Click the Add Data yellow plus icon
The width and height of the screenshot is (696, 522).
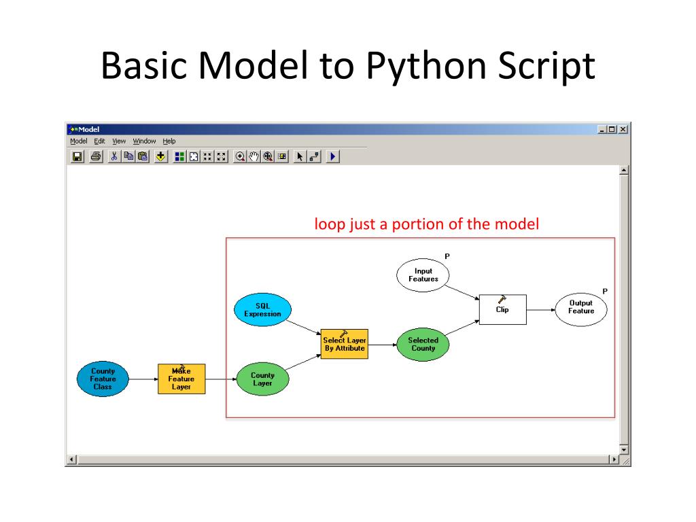(160, 157)
